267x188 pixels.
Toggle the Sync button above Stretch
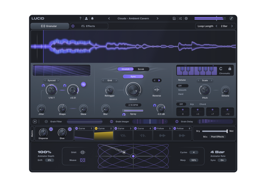pyautogui.click(x=133, y=76)
